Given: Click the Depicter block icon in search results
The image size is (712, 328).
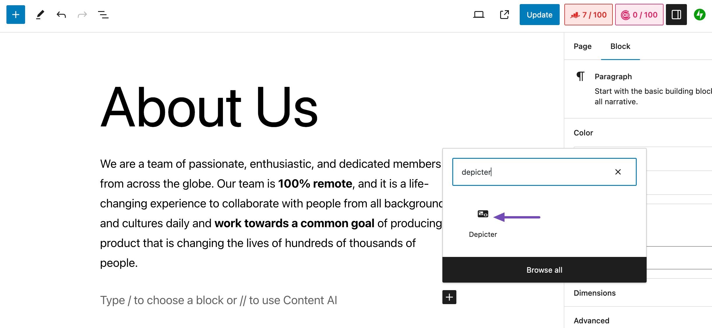Looking at the screenshot, I should [x=483, y=214].
